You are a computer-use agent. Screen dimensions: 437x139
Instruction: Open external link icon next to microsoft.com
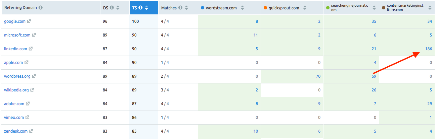[34, 35]
